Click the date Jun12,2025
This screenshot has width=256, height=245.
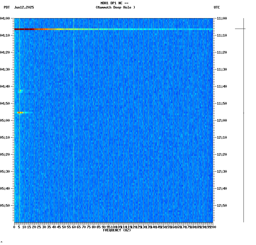24,8
